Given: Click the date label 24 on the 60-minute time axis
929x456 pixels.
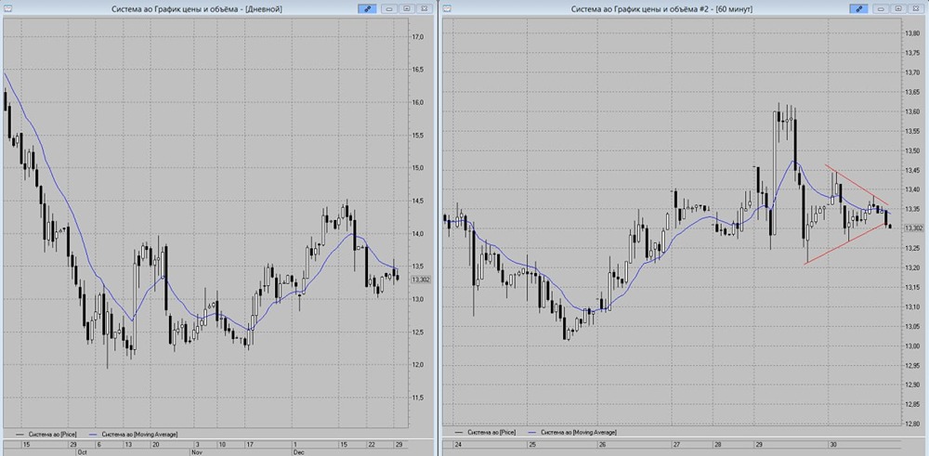Looking at the screenshot, I should click(458, 444).
